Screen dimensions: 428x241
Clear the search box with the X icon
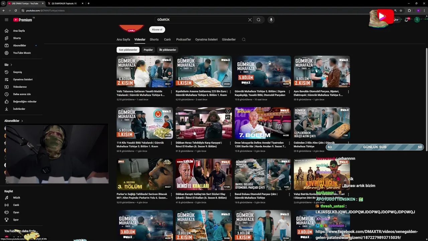click(250, 20)
